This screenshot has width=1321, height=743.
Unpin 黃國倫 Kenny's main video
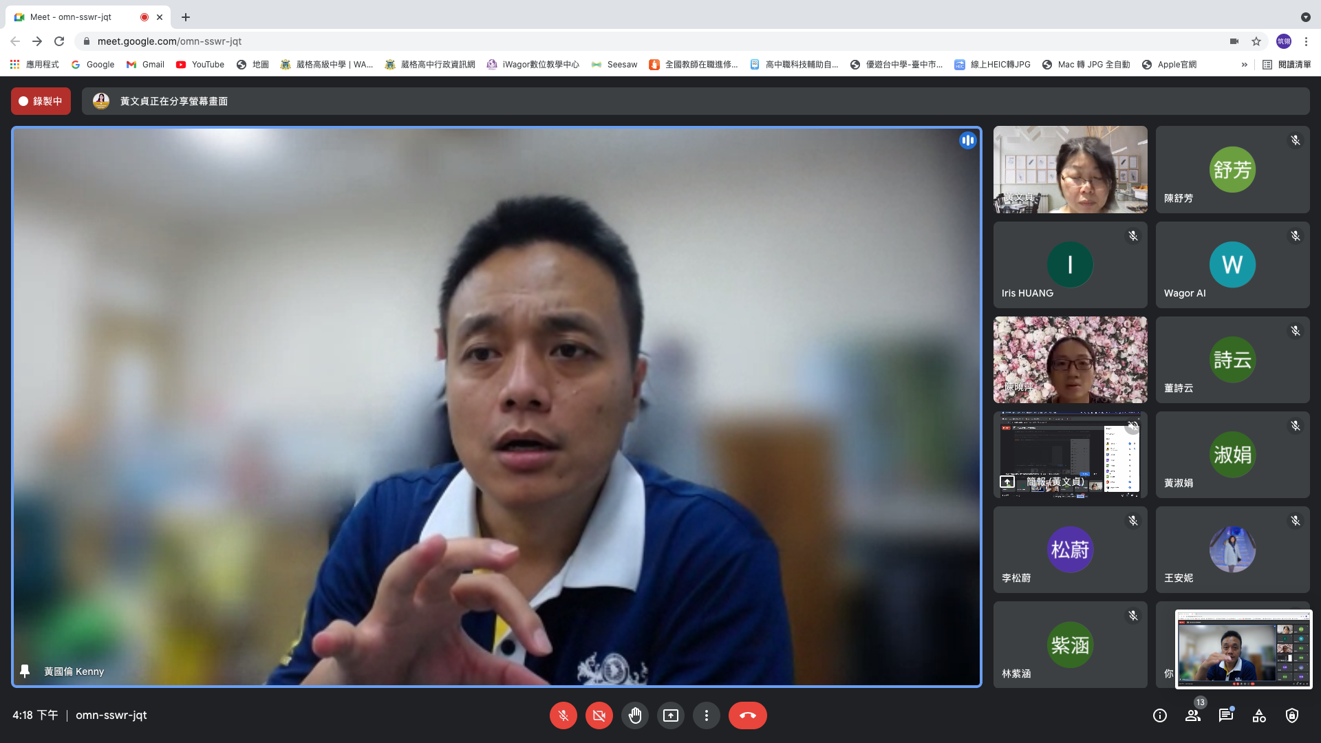tap(25, 671)
